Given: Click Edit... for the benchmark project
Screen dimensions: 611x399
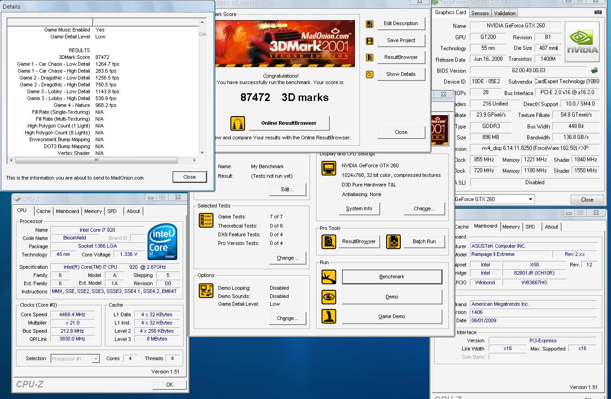Looking at the screenshot, I should [287, 190].
